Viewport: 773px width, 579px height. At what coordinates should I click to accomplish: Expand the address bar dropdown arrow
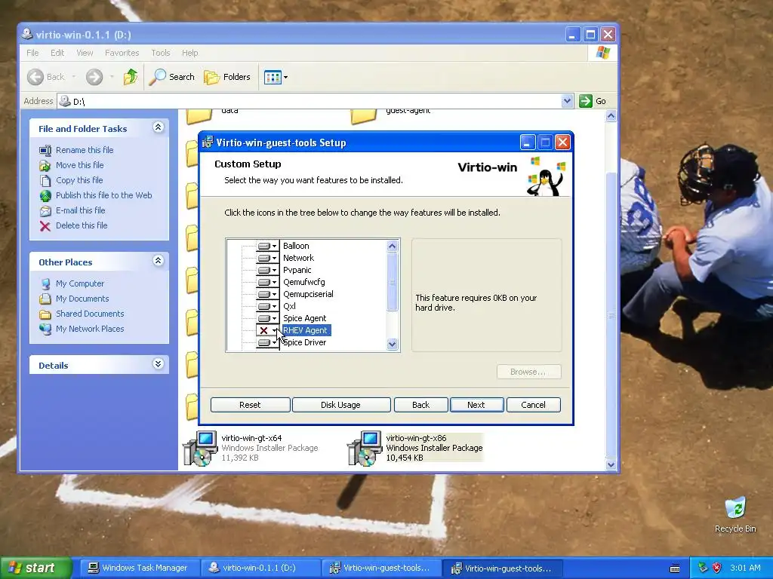point(568,102)
